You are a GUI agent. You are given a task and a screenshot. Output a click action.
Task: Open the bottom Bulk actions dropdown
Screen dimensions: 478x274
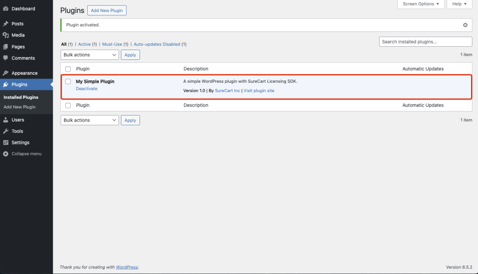pos(90,120)
